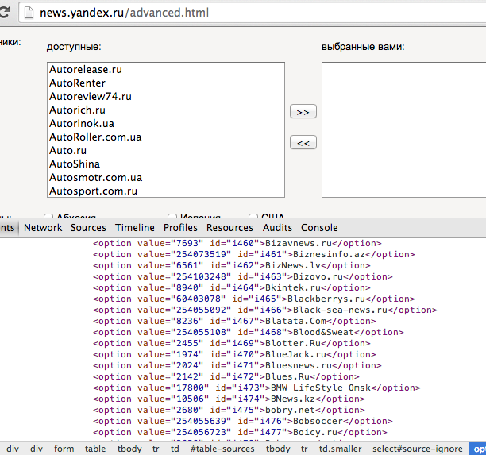The height and width of the screenshot is (455, 486).
Task: Select the BizNews.lv option line
Action: [232, 266]
